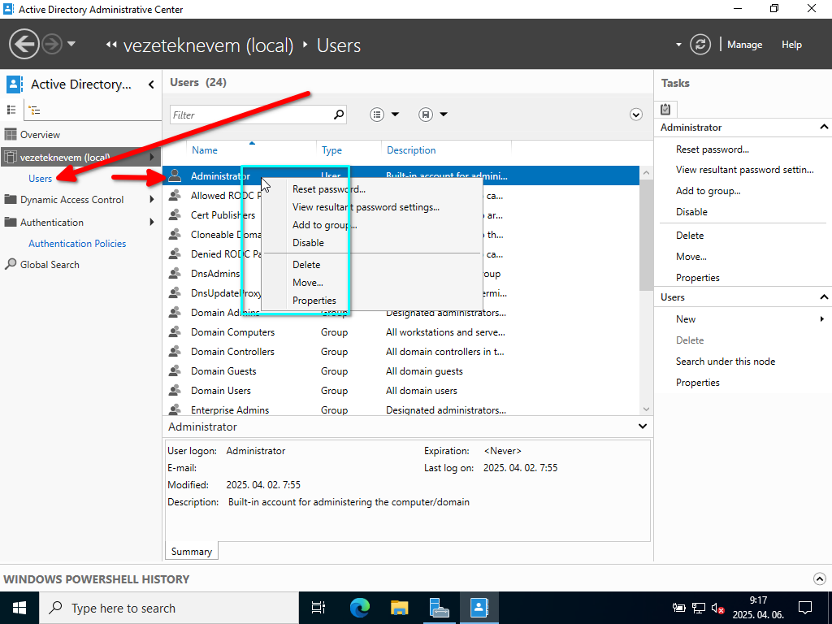
Task: Expand the Windows PowerShell History panel
Action: 819,578
